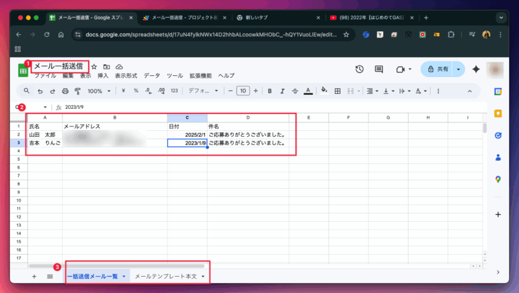Toggle strikethrough formatting
The width and height of the screenshot is (519, 293).
[295, 91]
